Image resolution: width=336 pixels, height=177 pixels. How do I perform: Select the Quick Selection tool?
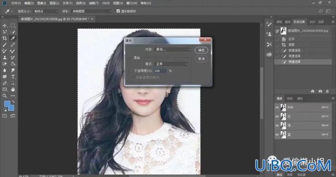pyautogui.click(x=13, y=32)
